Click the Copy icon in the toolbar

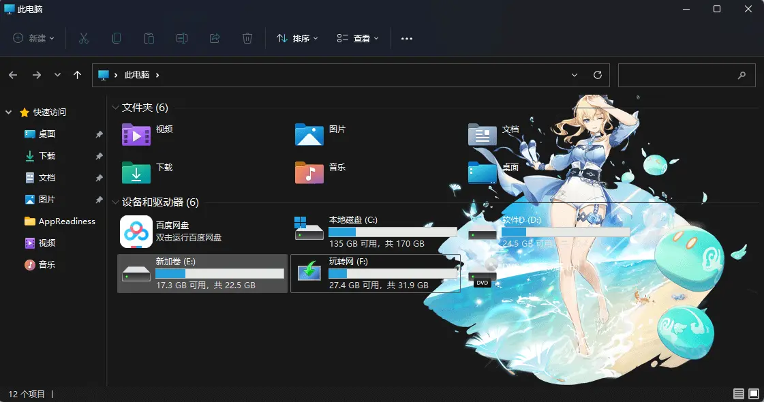(117, 38)
